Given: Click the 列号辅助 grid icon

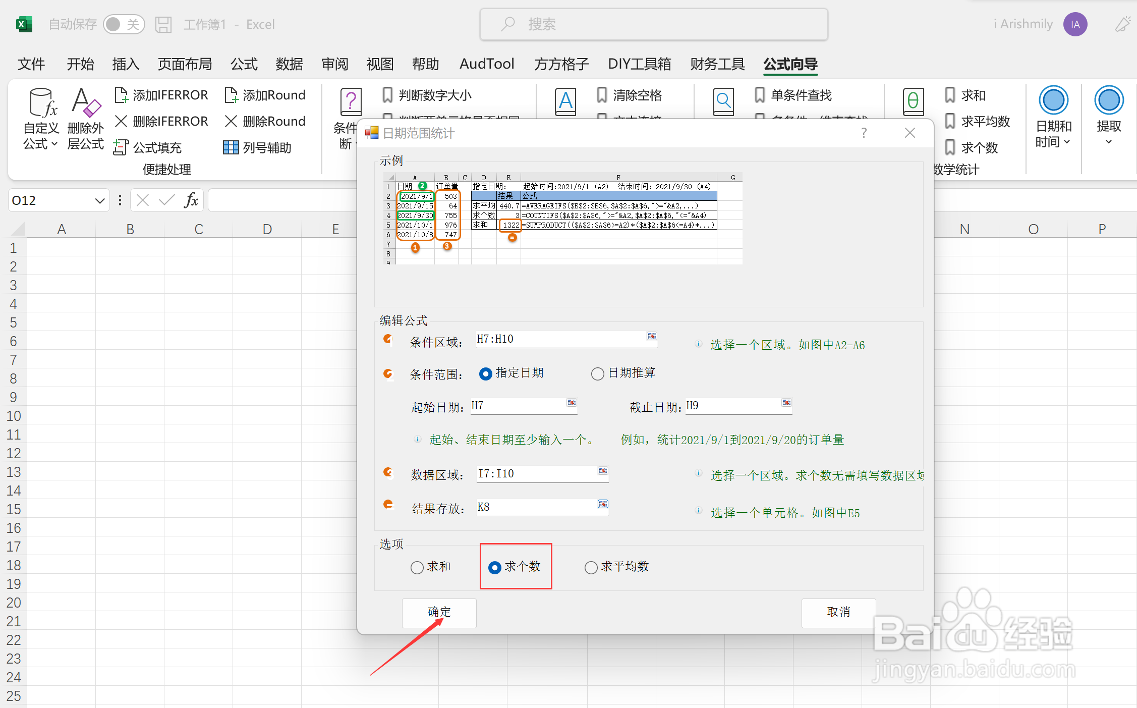Looking at the screenshot, I should 231,147.
